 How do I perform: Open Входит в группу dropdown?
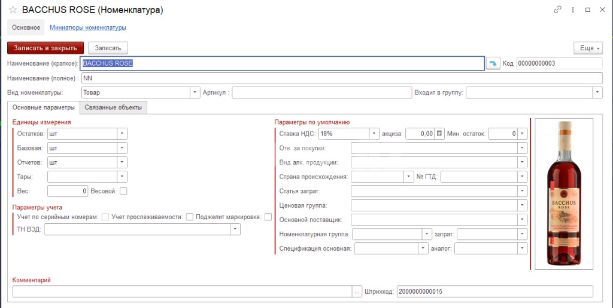click(x=597, y=93)
